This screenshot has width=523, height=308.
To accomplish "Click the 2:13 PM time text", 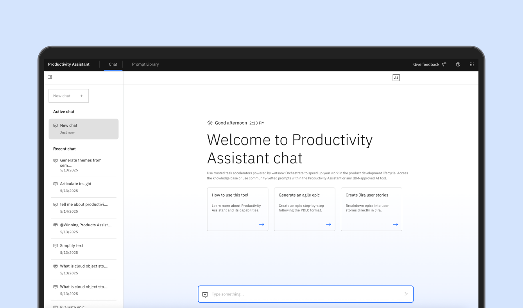I will click(x=257, y=123).
